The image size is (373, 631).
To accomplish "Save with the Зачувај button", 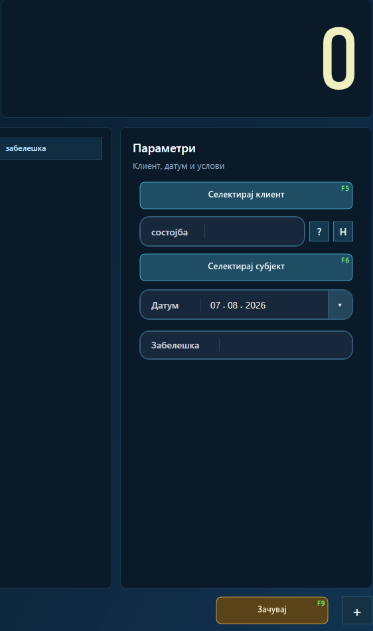I will (x=272, y=610).
